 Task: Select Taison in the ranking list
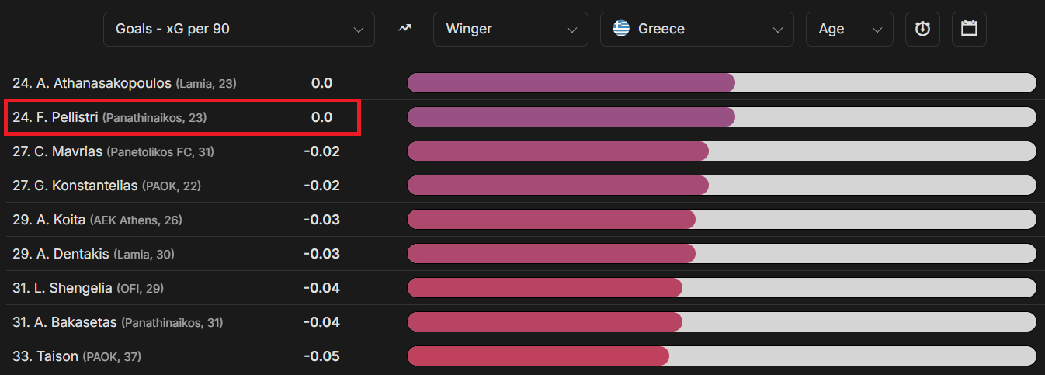(77, 356)
